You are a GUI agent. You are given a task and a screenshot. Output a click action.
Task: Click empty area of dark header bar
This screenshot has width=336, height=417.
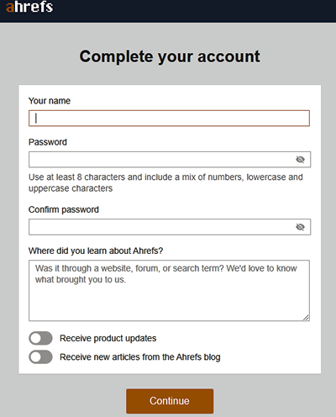[196, 11]
